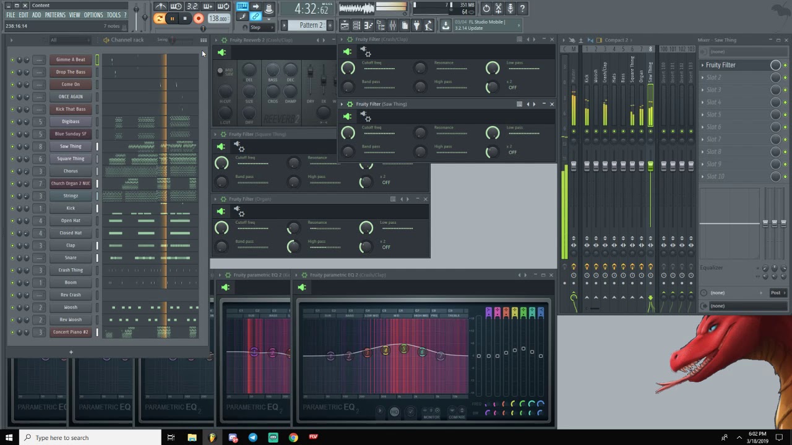
Task: Open the PATTERNS menu
Action: pos(55,15)
